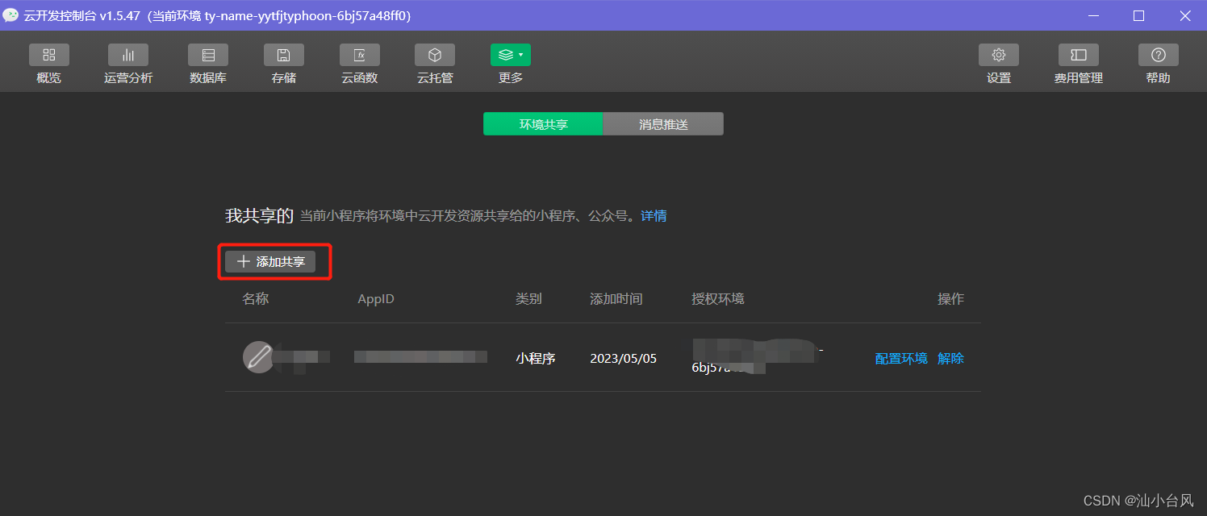The height and width of the screenshot is (516, 1207).
Task: Click 配置环境 for the shared mini program
Action: click(x=901, y=358)
